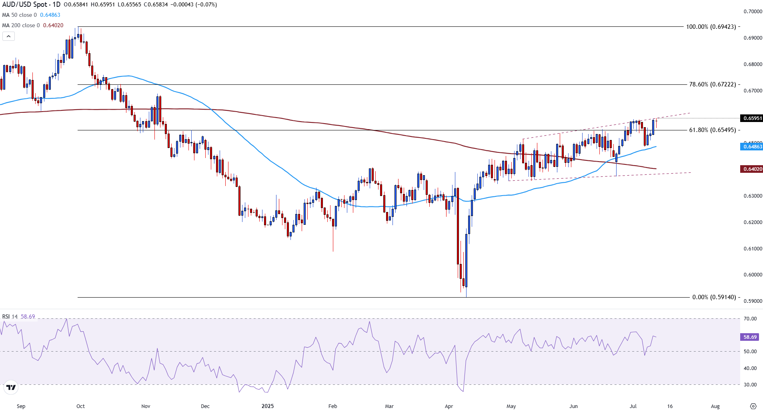Click the 2025 label on time axis
This screenshot has height=412, width=763.
pyautogui.click(x=267, y=406)
